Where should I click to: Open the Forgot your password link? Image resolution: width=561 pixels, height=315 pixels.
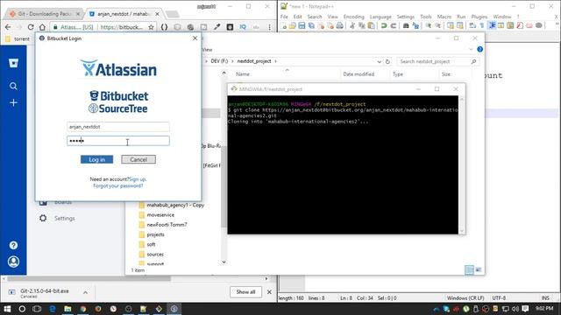(x=118, y=185)
